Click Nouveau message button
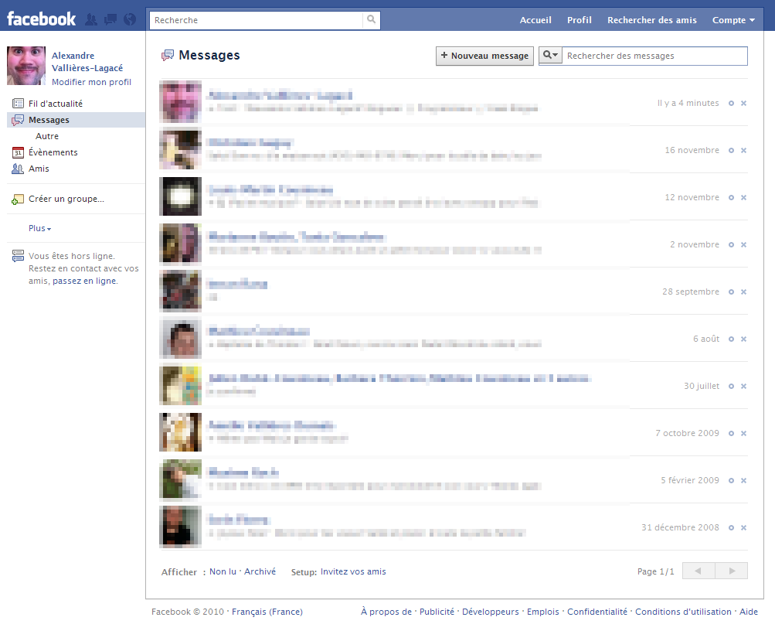 (x=484, y=56)
